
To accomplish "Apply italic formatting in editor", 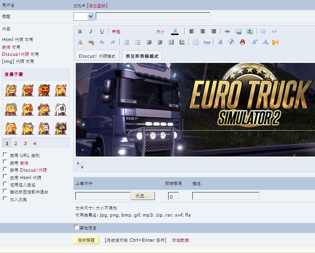I will click(91, 32).
